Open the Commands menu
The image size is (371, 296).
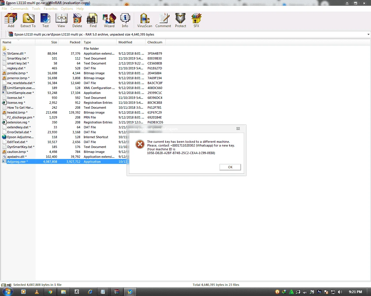[19, 9]
